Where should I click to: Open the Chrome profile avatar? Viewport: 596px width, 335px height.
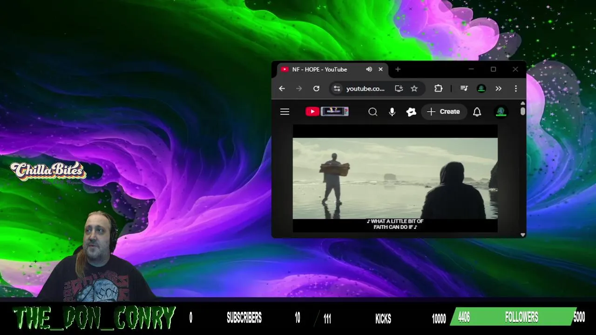coord(481,88)
